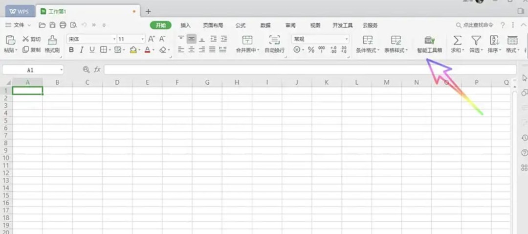Click the zoom magnifier beside fx

[x=86, y=70]
